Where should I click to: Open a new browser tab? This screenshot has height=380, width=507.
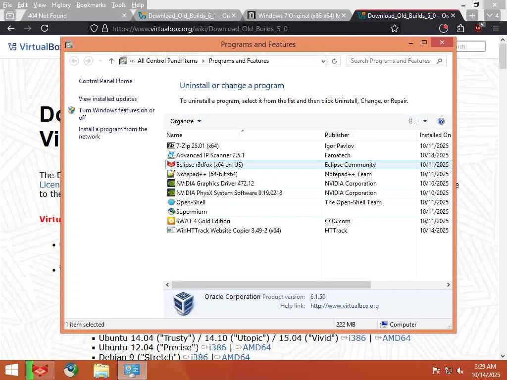472,15
